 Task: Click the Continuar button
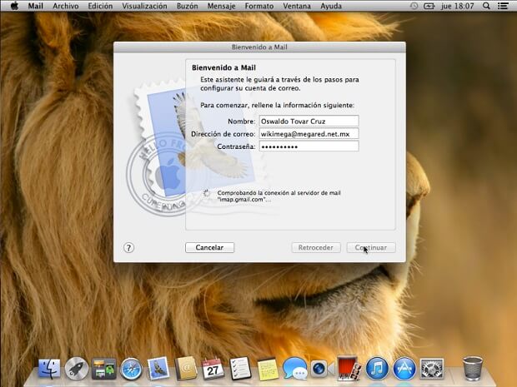point(371,247)
